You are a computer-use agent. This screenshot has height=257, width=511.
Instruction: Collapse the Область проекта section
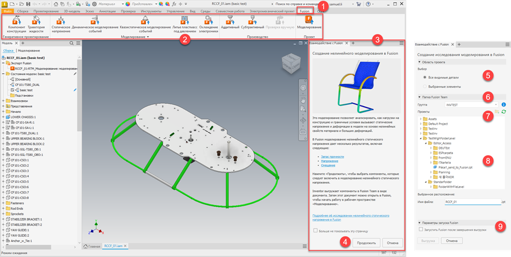click(419, 62)
